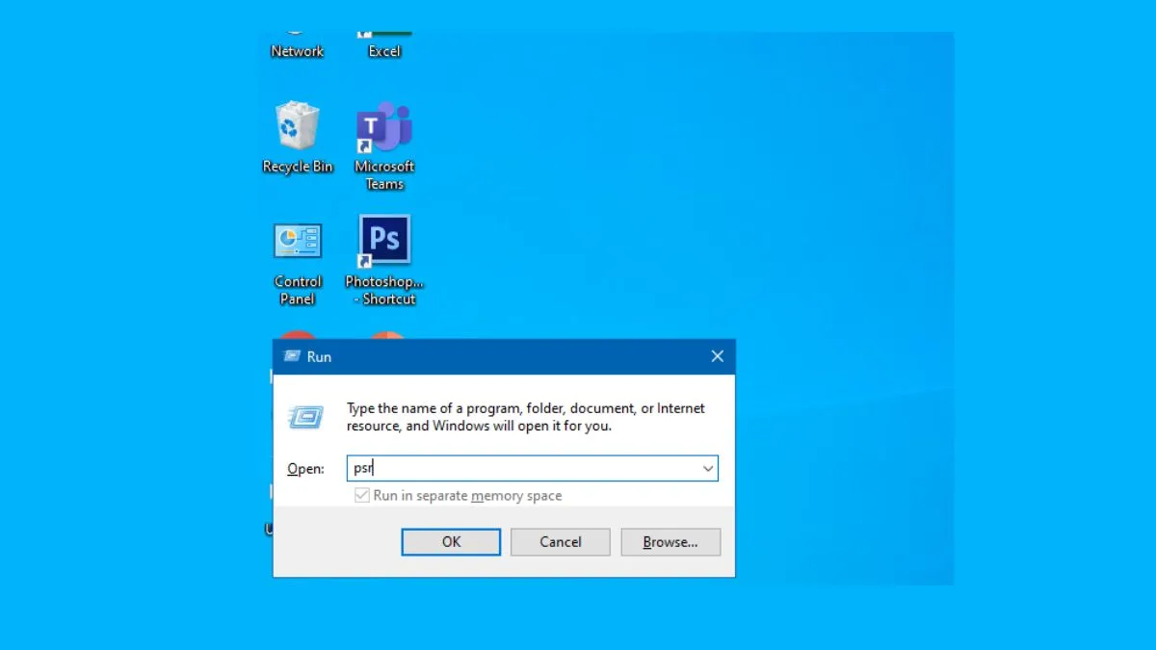Screen dimensions: 1156x650
Task: Click the large Run icon beside description text
Action: [305, 417]
